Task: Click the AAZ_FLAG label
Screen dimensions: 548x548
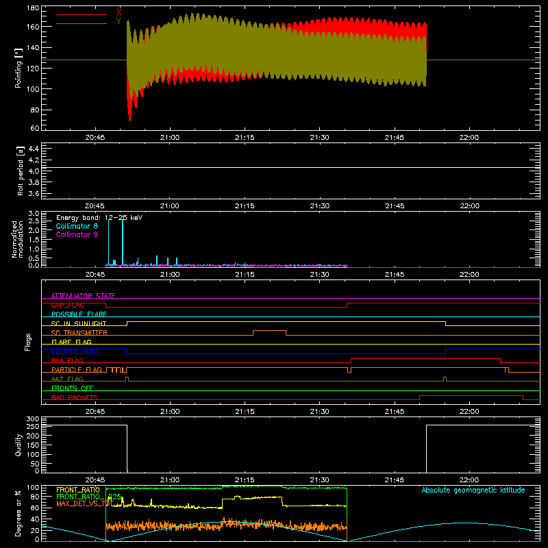Action: coord(67,379)
